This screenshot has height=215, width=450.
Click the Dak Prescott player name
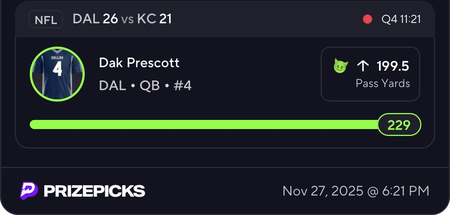[x=139, y=63]
